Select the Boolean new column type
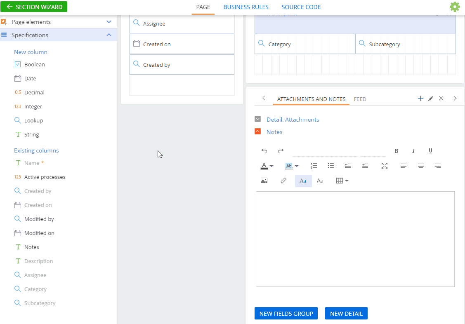 click(30, 65)
